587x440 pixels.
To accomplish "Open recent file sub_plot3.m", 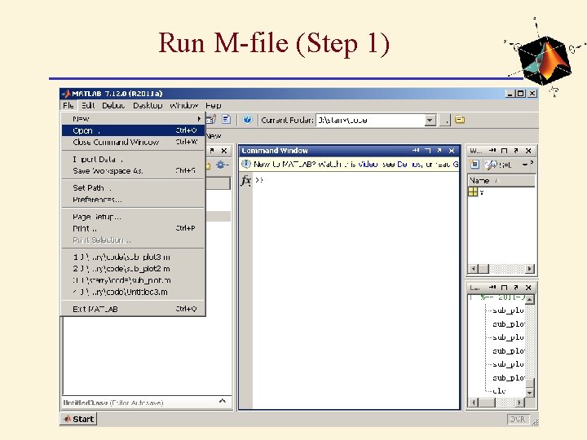I will tap(133, 257).
